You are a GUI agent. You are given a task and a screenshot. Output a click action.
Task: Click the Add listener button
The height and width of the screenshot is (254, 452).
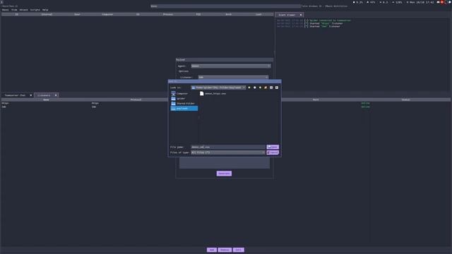tap(212, 250)
